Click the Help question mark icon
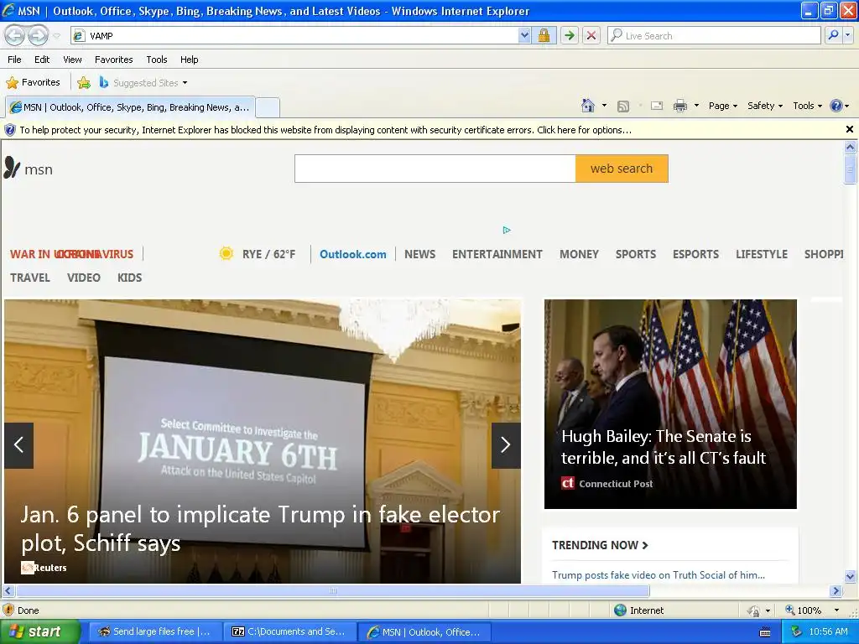The height and width of the screenshot is (644, 859). [836, 106]
